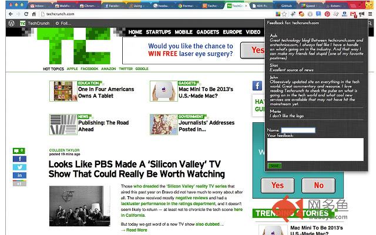376x235 pixels.
Task: Click the Facebook square icon in sidebar
Action: [x=257, y=86]
